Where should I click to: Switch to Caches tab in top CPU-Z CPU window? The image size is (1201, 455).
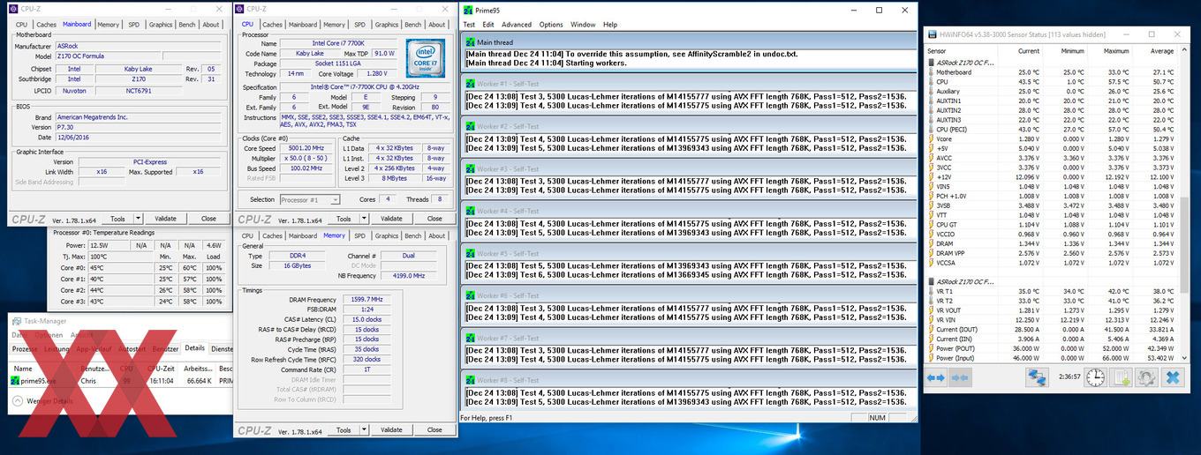(x=273, y=25)
